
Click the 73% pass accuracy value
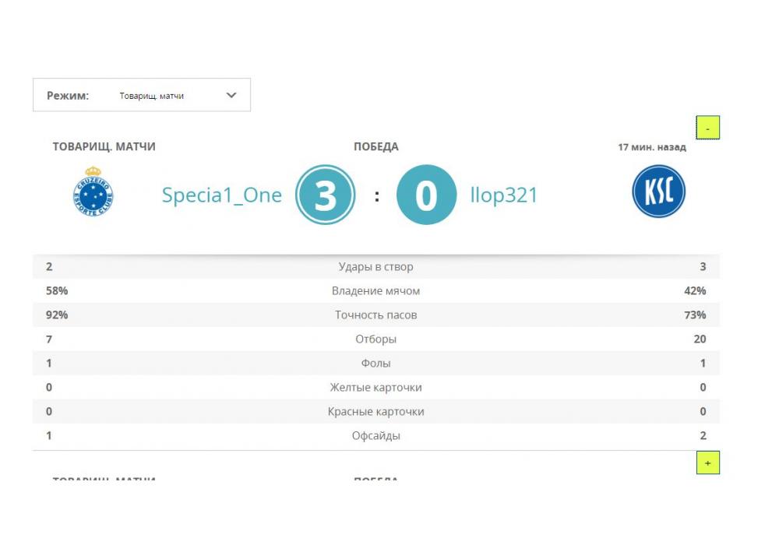(x=695, y=315)
